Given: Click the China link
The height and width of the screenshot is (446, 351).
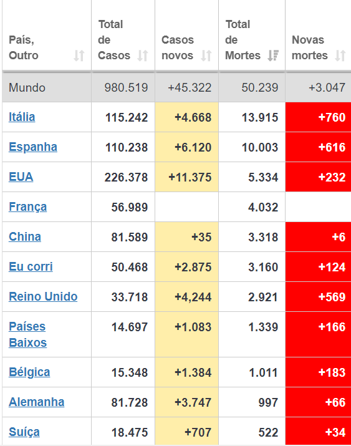Looking at the screenshot, I should point(25,237).
